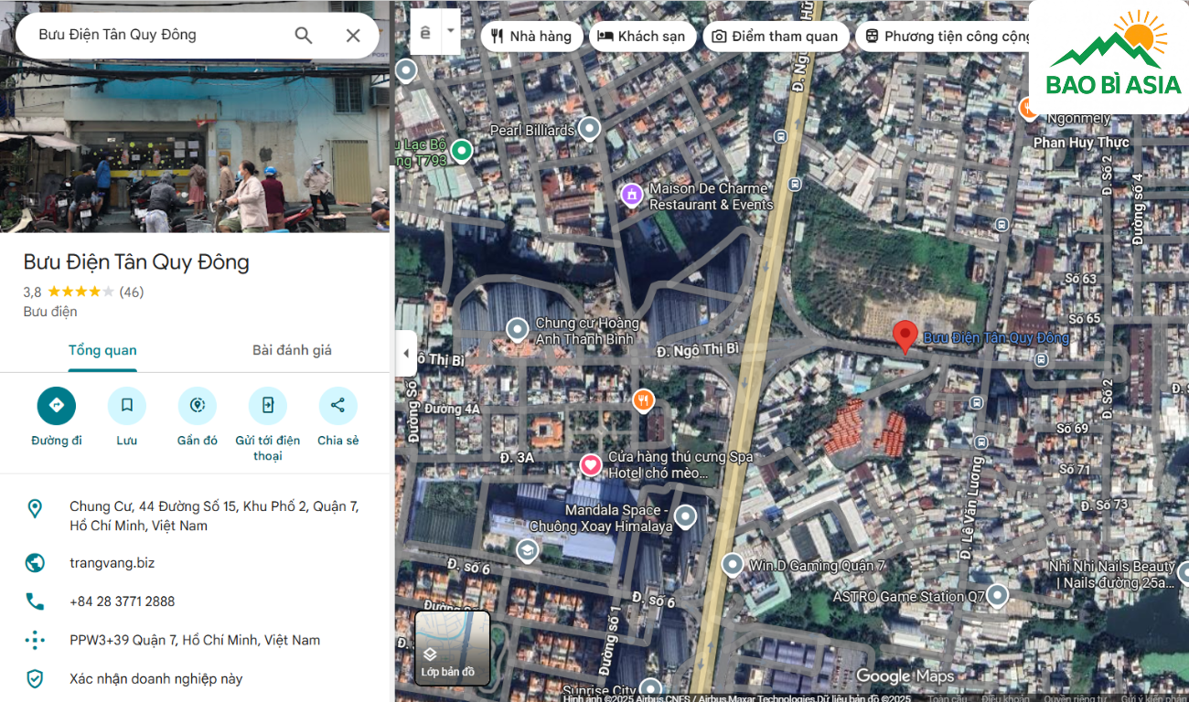Viewport: 1189px width, 702px height.
Task: Share the place via Chia sẻ icon
Action: [337, 406]
